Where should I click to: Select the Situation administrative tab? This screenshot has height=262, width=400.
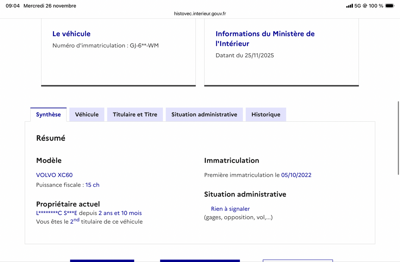(x=204, y=114)
